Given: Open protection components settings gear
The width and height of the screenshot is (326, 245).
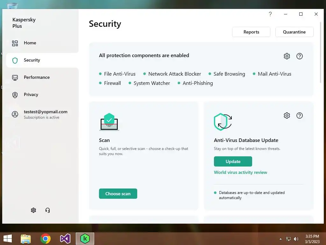Looking at the screenshot, I should point(287,56).
